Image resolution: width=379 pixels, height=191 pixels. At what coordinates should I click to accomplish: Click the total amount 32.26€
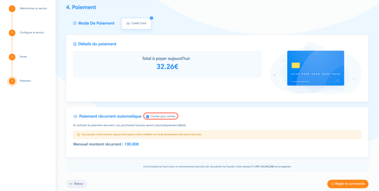pyautogui.click(x=167, y=66)
